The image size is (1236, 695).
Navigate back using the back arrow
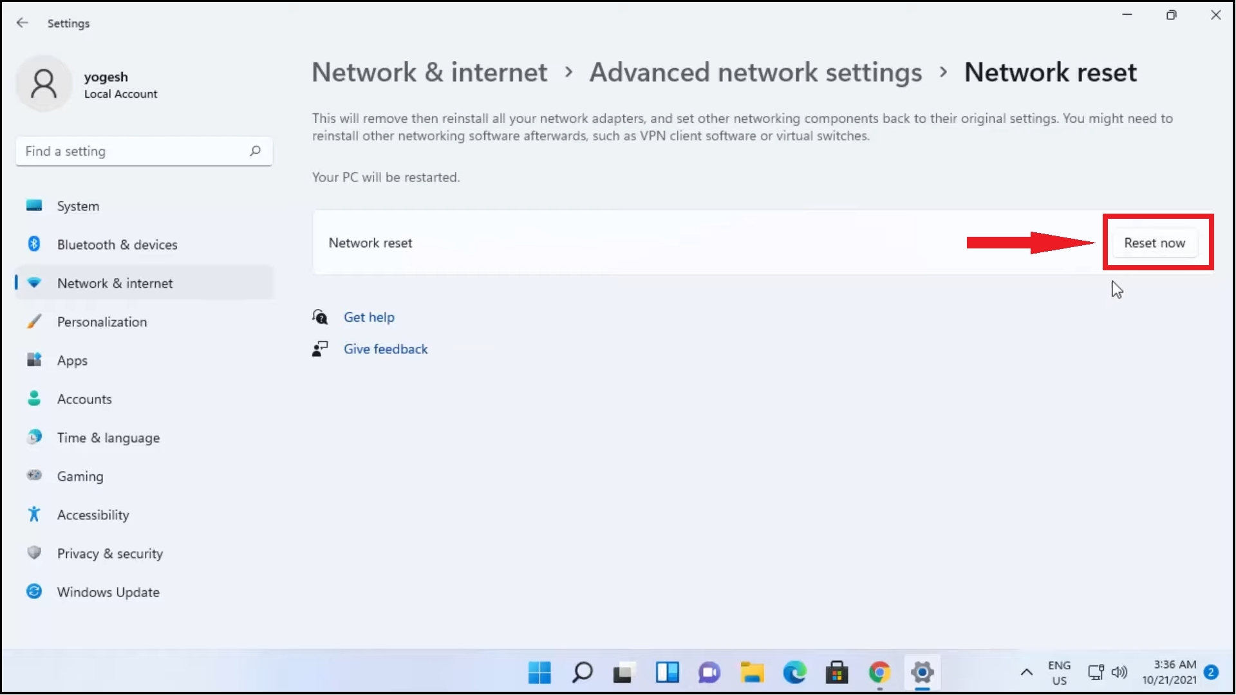point(23,23)
